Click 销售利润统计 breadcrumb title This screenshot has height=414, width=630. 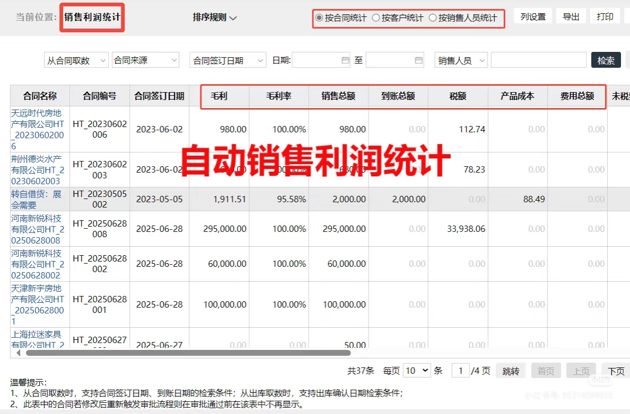click(92, 17)
